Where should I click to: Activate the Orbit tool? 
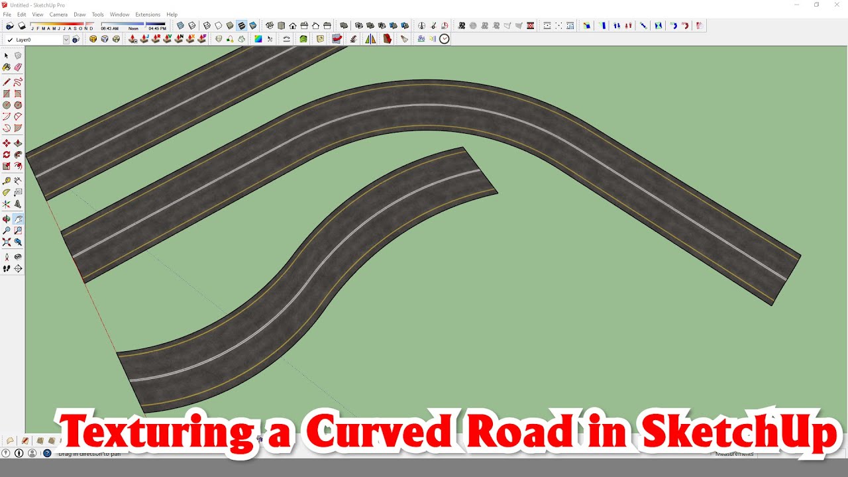coord(7,219)
